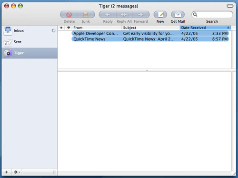Click the Inbox activity spinner

tap(53, 31)
